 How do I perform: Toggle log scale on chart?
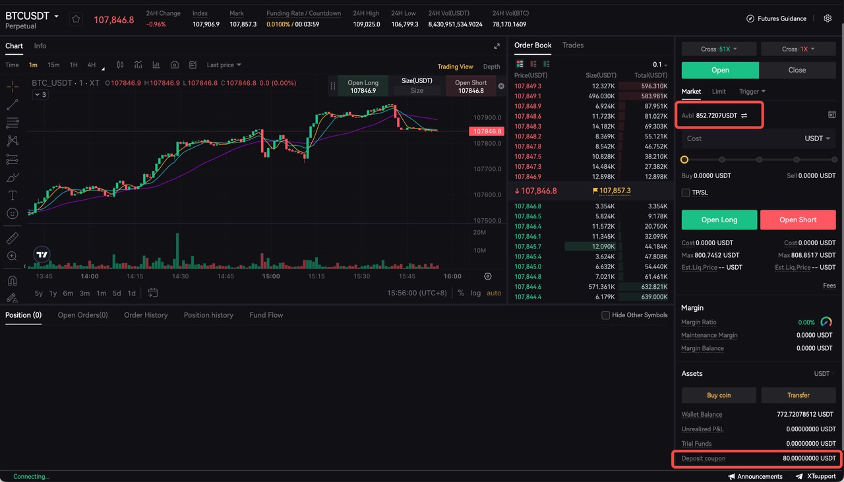pyautogui.click(x=475, y=293)
